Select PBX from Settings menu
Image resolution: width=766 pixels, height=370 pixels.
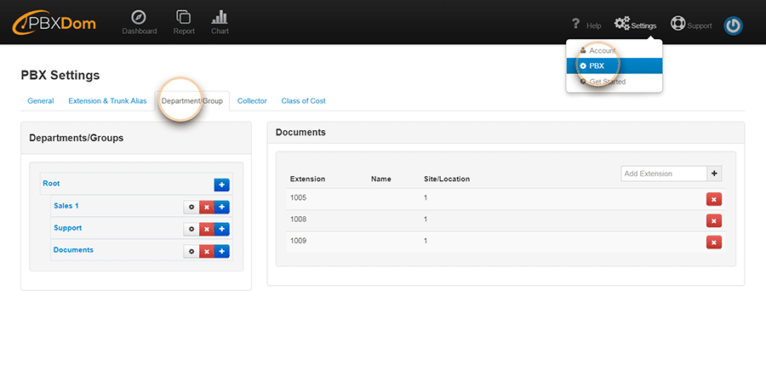tap(597, 65)
